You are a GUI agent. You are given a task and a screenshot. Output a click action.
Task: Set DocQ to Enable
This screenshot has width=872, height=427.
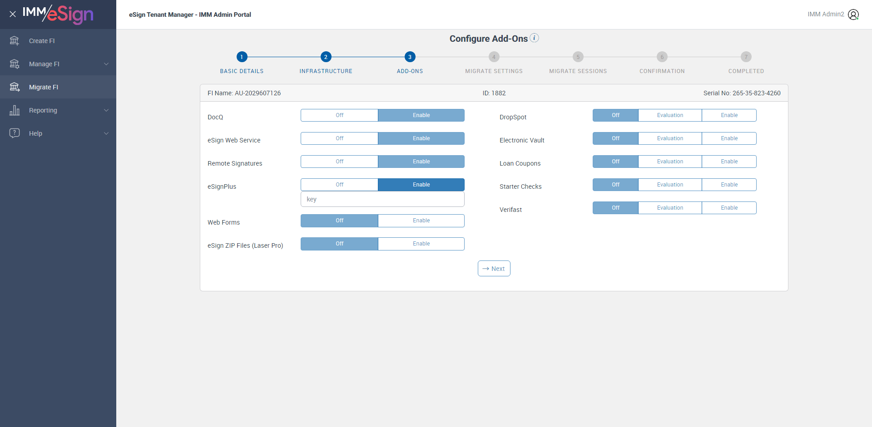click(x=421, y=115)
